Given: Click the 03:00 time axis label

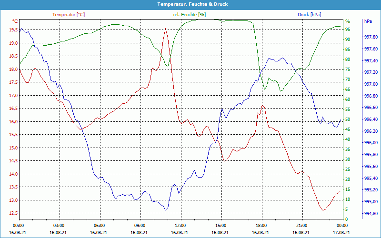Looking at the screenshot, I should point(59,225).
